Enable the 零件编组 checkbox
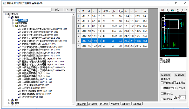The width and height of the screenshot is (189, 109). tap(162, 83)
